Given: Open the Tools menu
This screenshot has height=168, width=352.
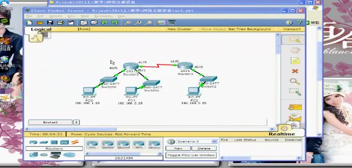Looking at the screenshot, I should tap(85, 16).
